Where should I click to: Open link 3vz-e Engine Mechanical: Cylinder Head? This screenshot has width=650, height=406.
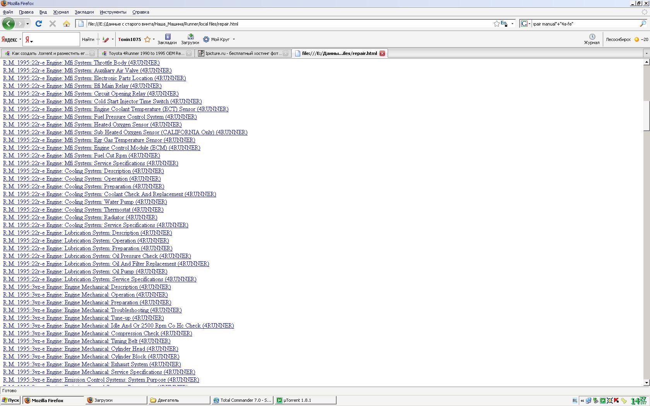click(91, 349)
